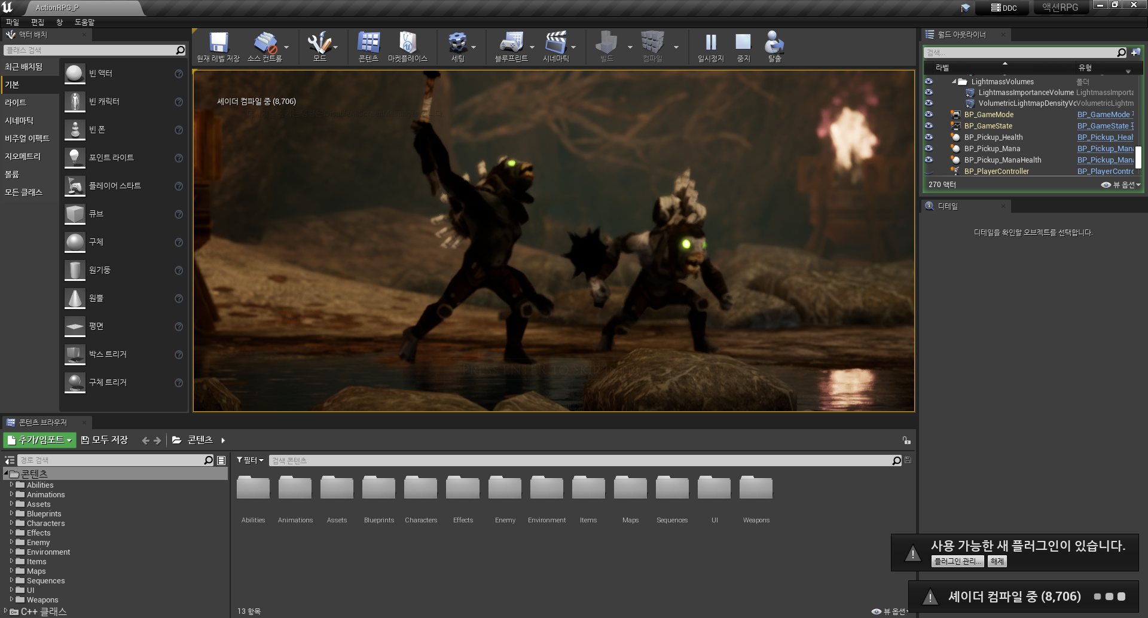The image size is (1148, 618).
Task: Open the File menu
Action: (x=12, y=22)
